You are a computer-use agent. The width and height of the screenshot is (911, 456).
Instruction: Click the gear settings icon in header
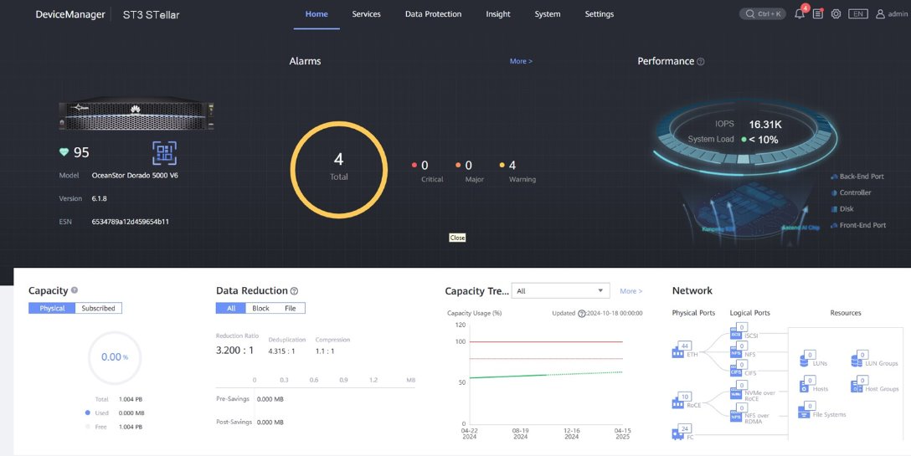coord(836,14)
